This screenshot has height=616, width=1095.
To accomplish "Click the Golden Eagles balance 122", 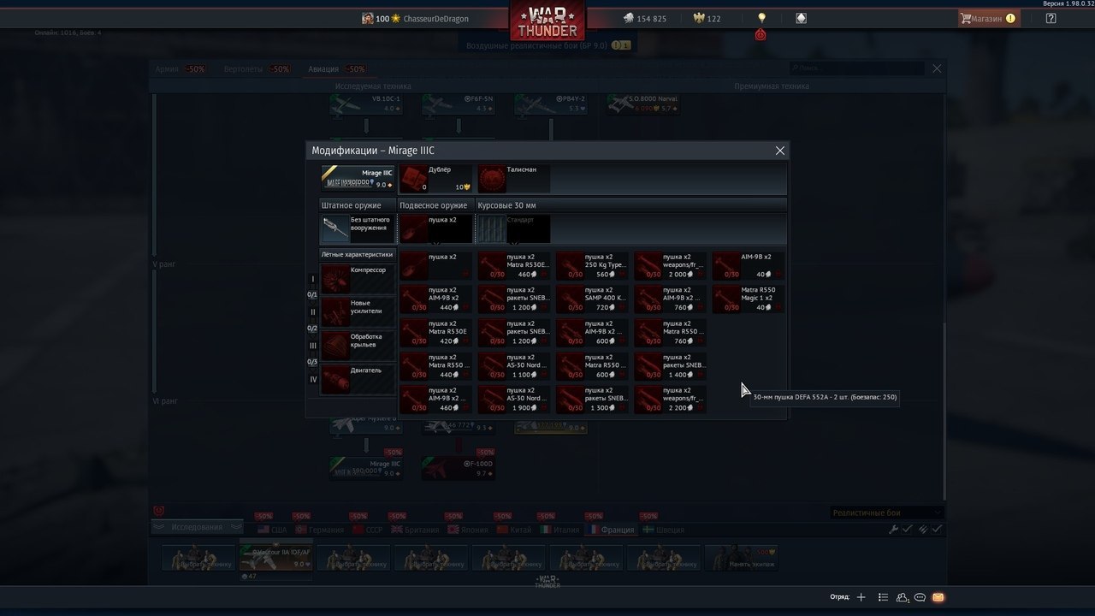I will (707, 18).
